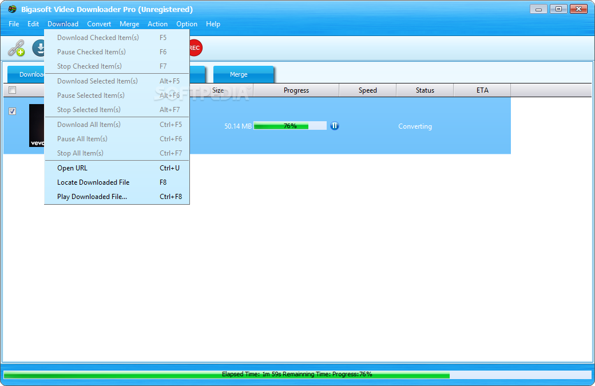
Task: Click Stop Selected Item(s) menu entry
Action: (117, 110)
